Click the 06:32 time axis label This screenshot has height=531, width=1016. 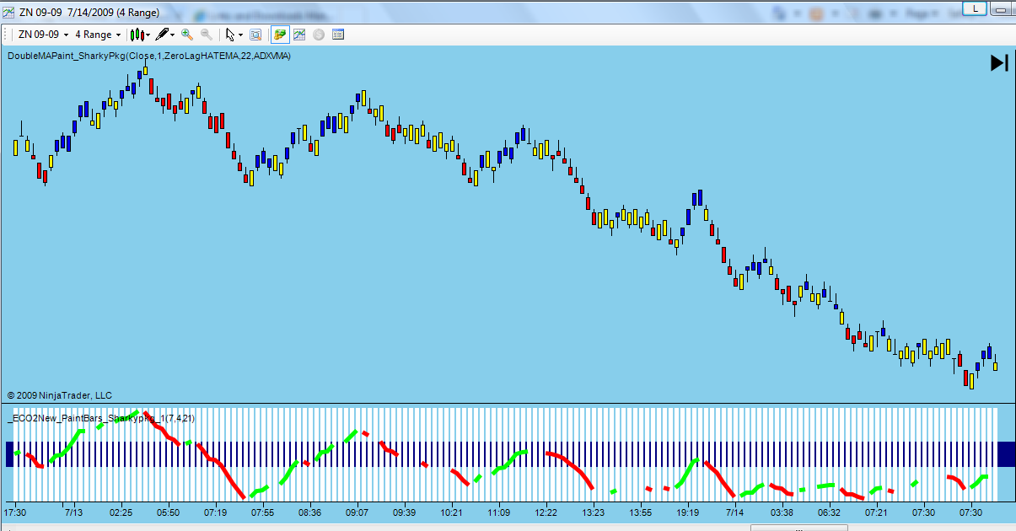coord(829,512)
